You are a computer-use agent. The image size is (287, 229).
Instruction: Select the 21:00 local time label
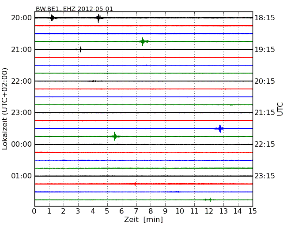tap(22, 49)
